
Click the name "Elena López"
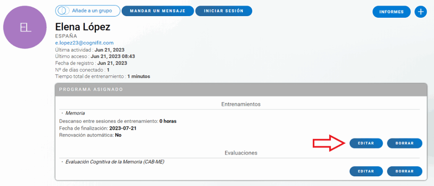(83, 27)
